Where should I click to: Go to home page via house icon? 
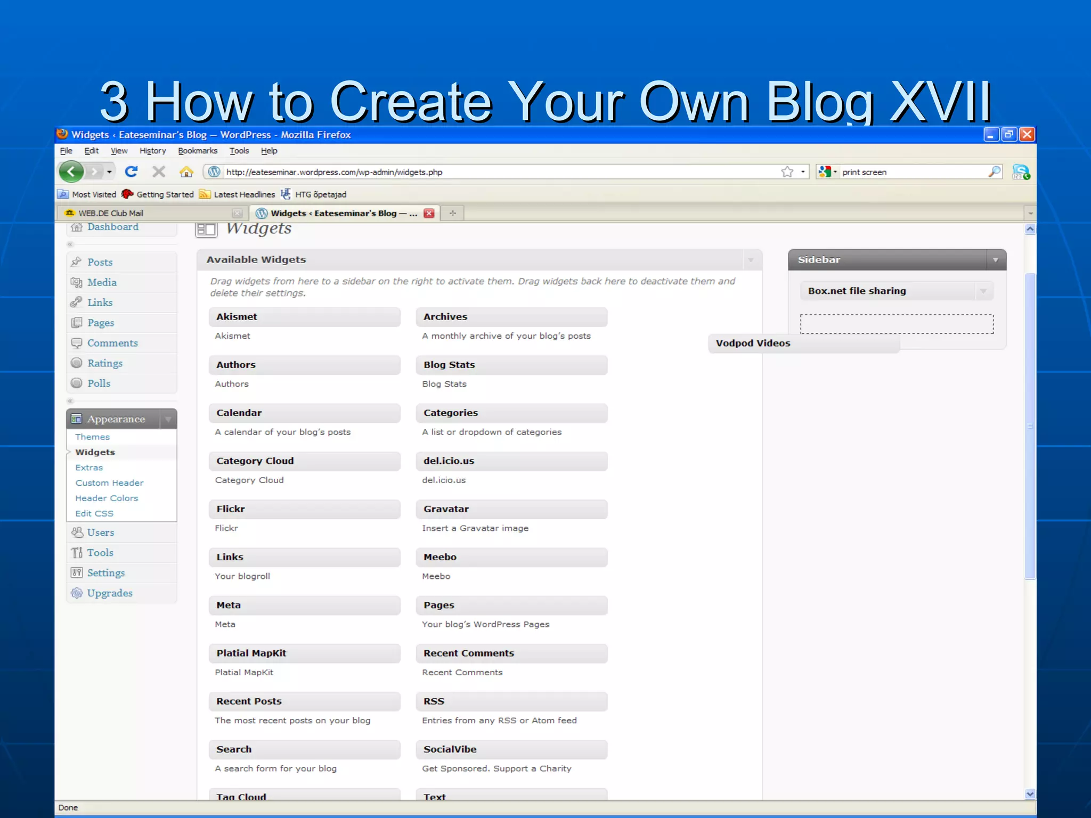(x=186, y=171)
